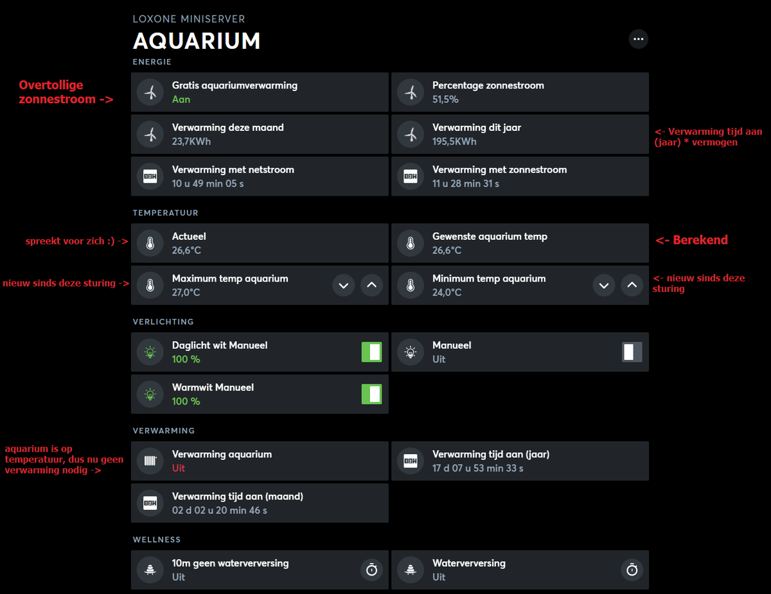
Task: Click the fountain icon next to Waterverversing
Action: [x=411, y=570]
